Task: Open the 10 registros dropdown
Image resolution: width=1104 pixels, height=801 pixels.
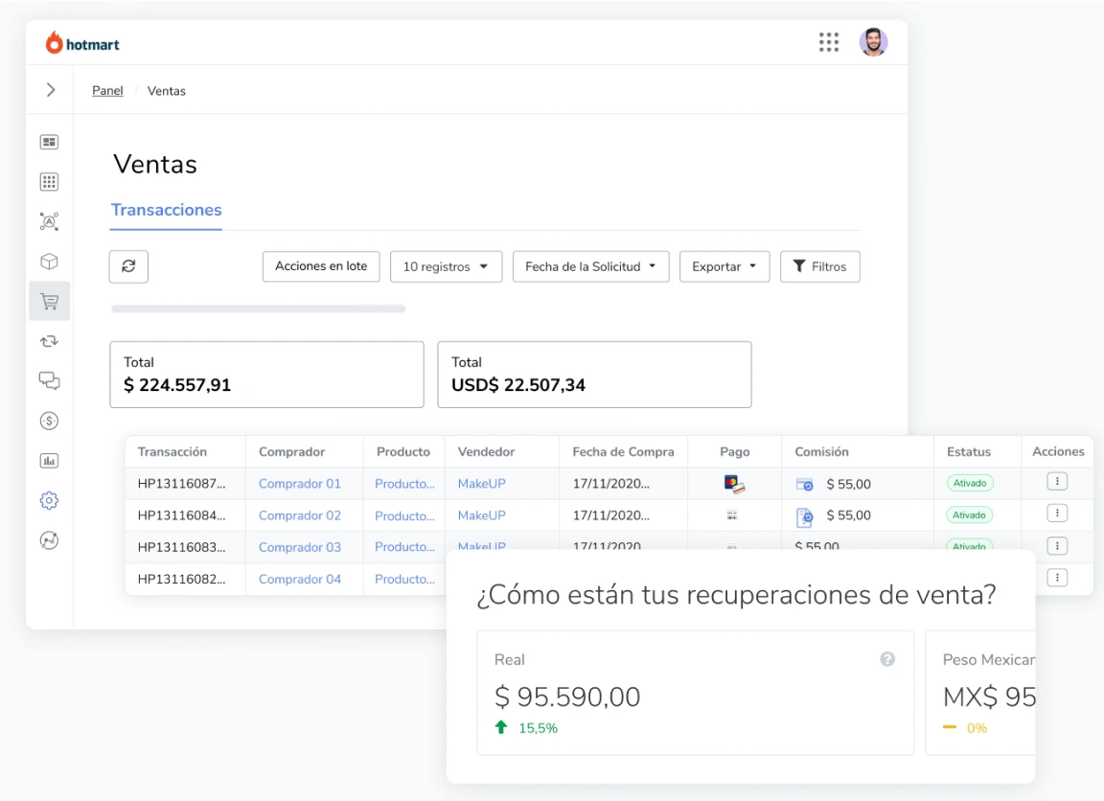Action: tap(446, 266)
